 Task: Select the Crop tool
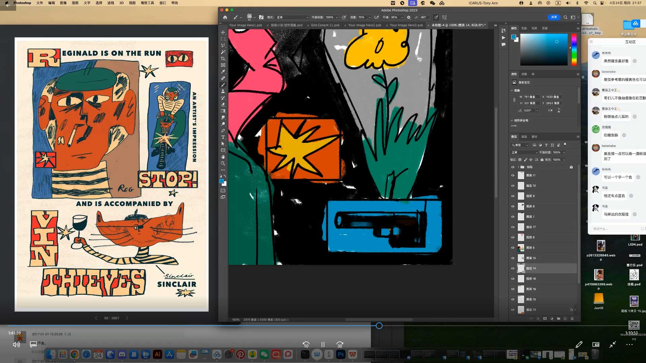click(223, 59)
